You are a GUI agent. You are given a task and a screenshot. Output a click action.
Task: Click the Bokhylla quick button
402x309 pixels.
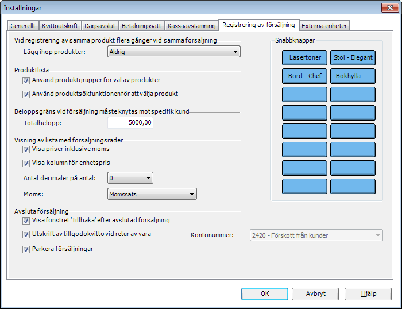point(353,76)
